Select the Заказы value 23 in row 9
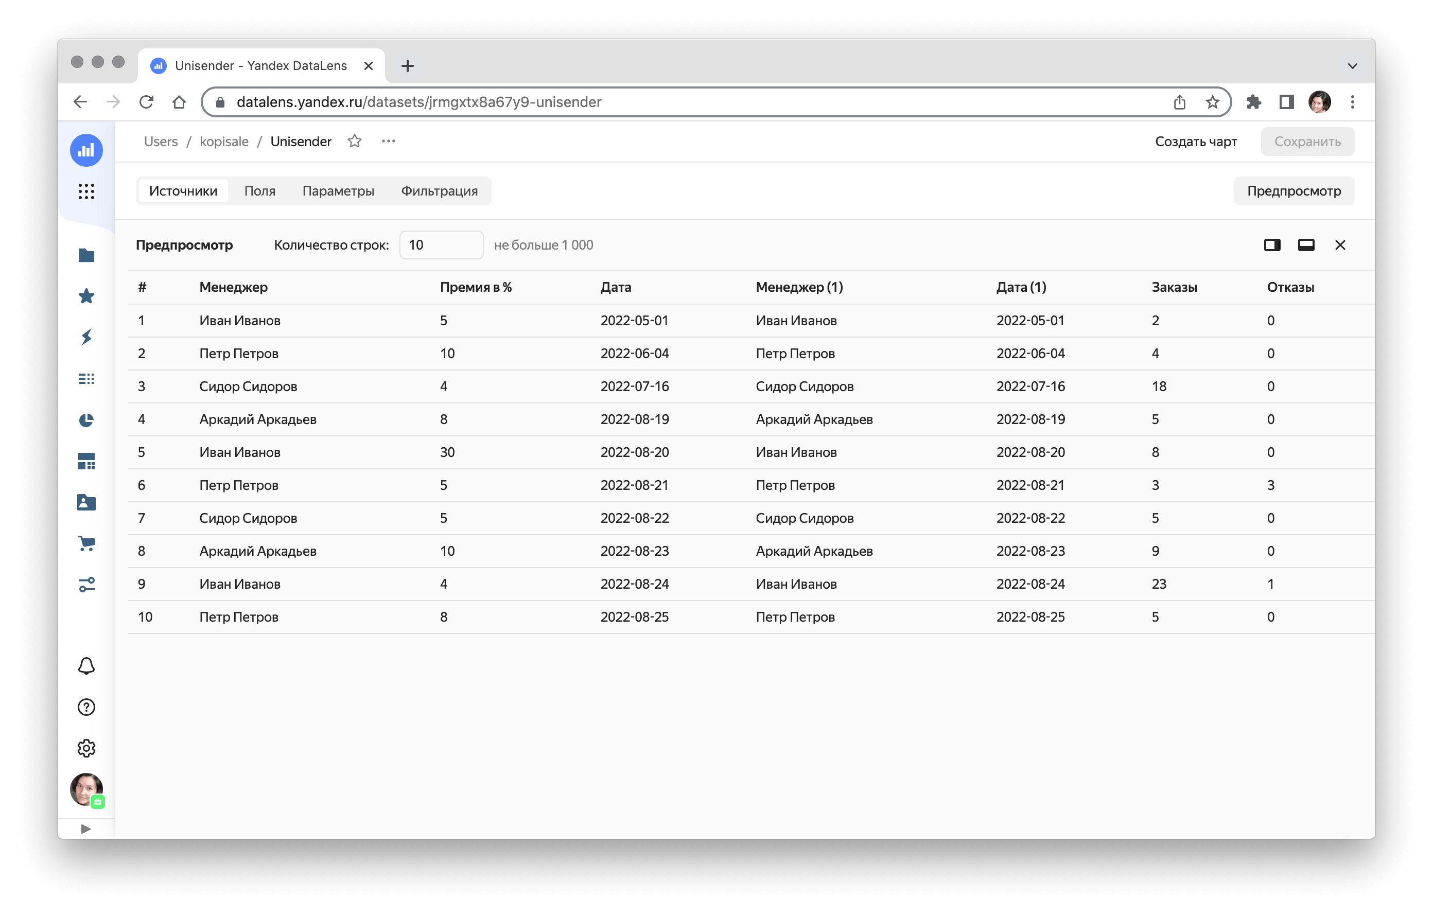This screenshot has width=1433, height=915. (x=1159, y=584)
